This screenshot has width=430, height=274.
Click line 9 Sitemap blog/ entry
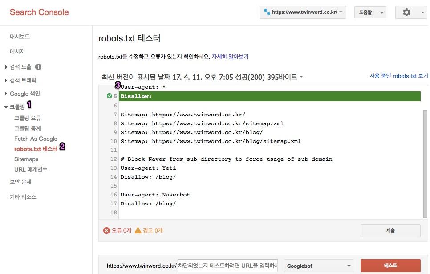192,132
